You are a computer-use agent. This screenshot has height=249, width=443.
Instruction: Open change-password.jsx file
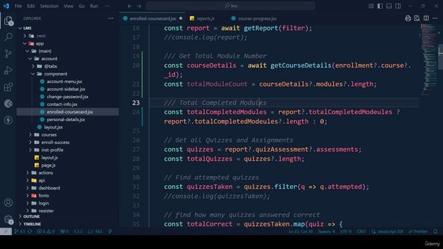click(x=68, y=97)
